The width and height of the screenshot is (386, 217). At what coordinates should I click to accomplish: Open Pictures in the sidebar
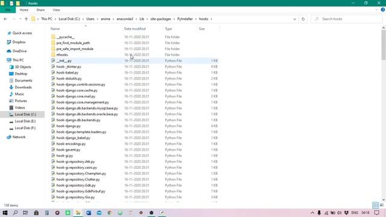[21, 101]
